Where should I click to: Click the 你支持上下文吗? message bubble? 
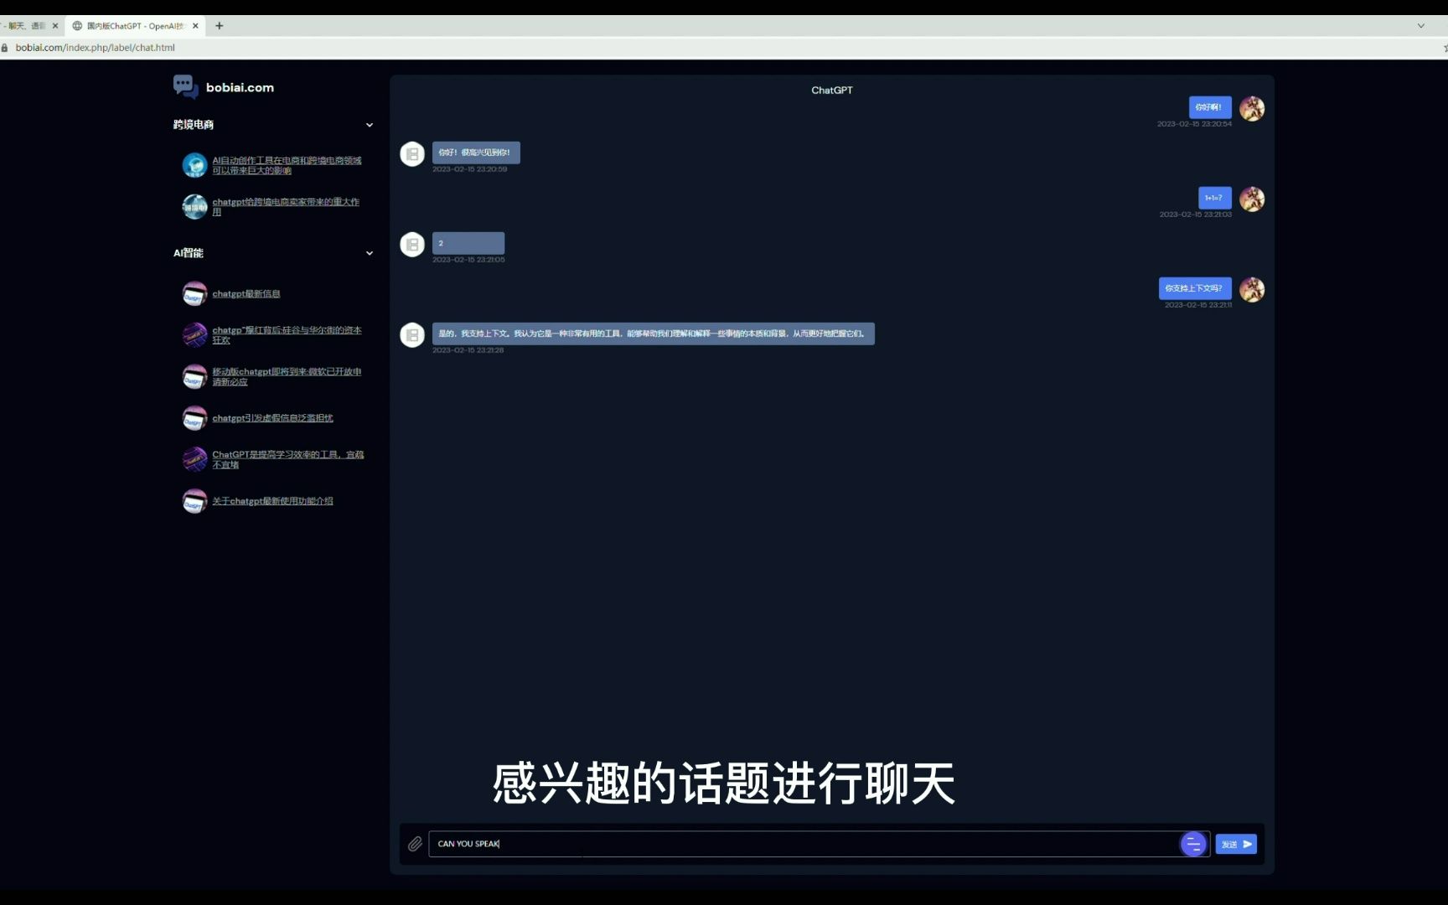(x=1195, y=288)
